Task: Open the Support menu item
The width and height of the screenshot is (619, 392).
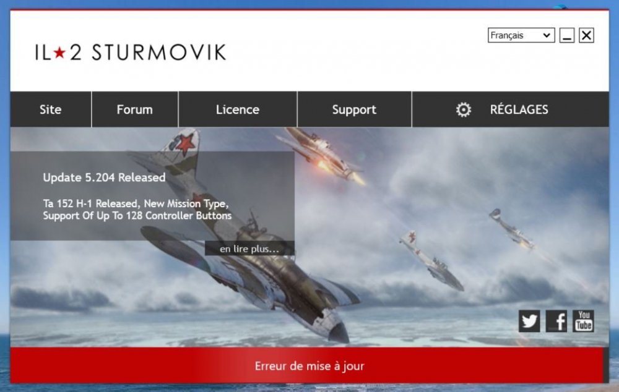Action: click(354, 109)
